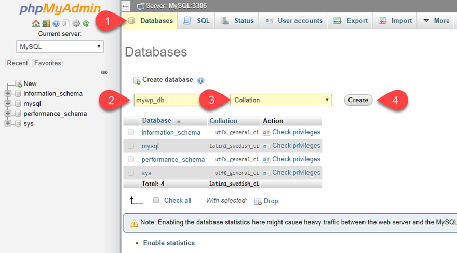Image resolution: width=457 pixels, height=253 pixels.
Task: Reload navigation panel green refresh icon
Action: point(86,23)
